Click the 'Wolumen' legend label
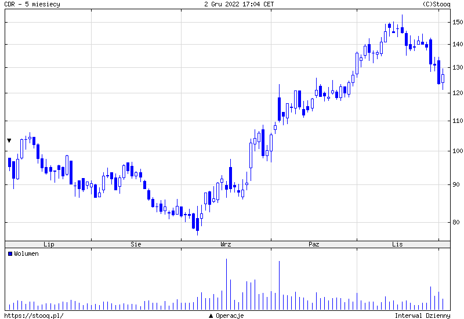This screenshot has height=319, width=464. [x=26, y=253]
